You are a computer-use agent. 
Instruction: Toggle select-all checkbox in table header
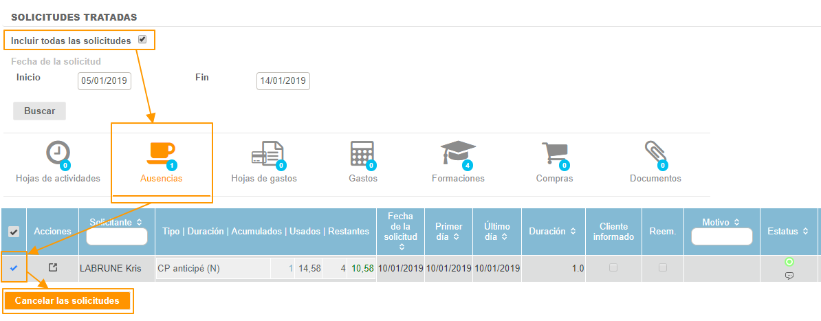[13, 232]
